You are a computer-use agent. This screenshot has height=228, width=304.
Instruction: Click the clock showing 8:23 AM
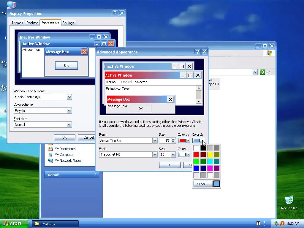(x=293, y=224)
